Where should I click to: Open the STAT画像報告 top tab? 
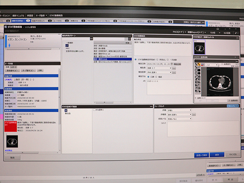[58, 15]
